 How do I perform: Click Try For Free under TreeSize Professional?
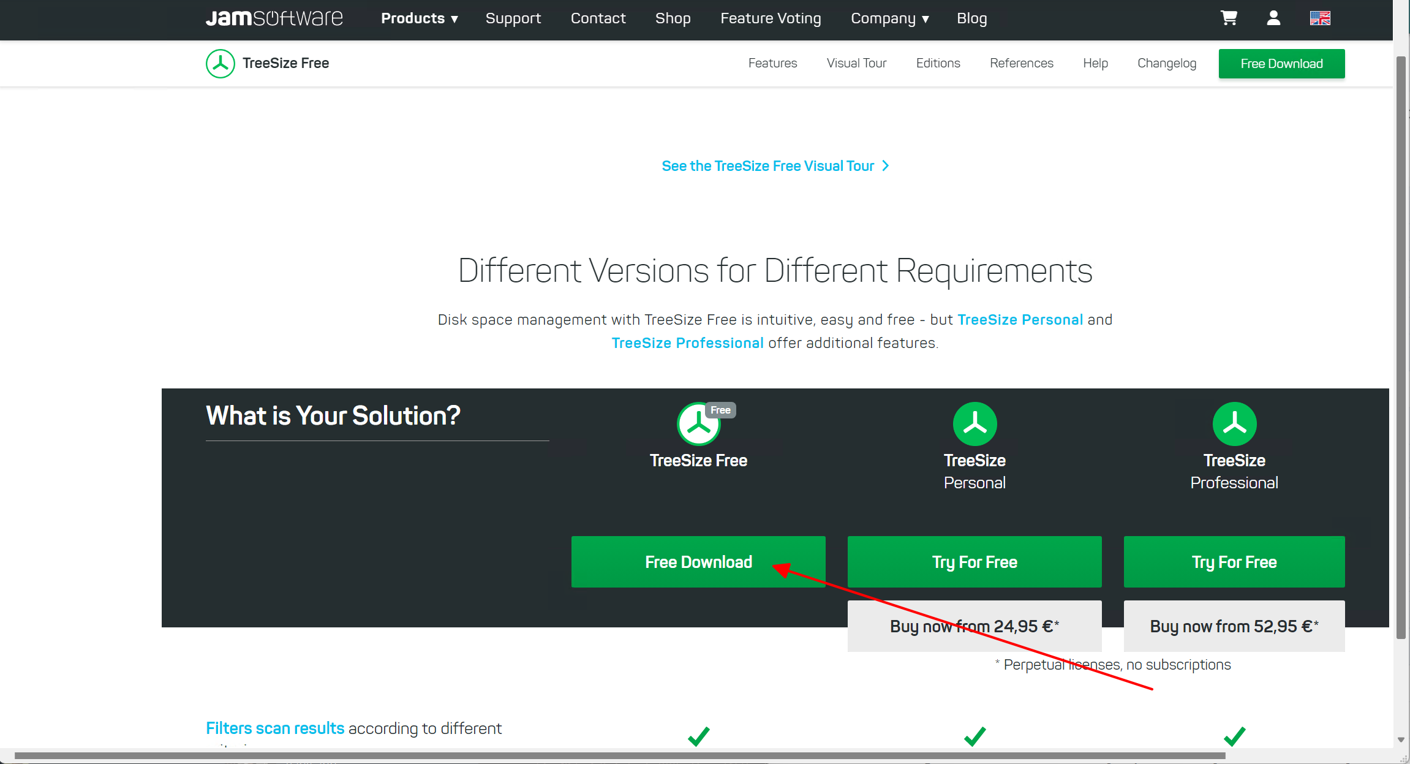click(x=1234, y=562)
